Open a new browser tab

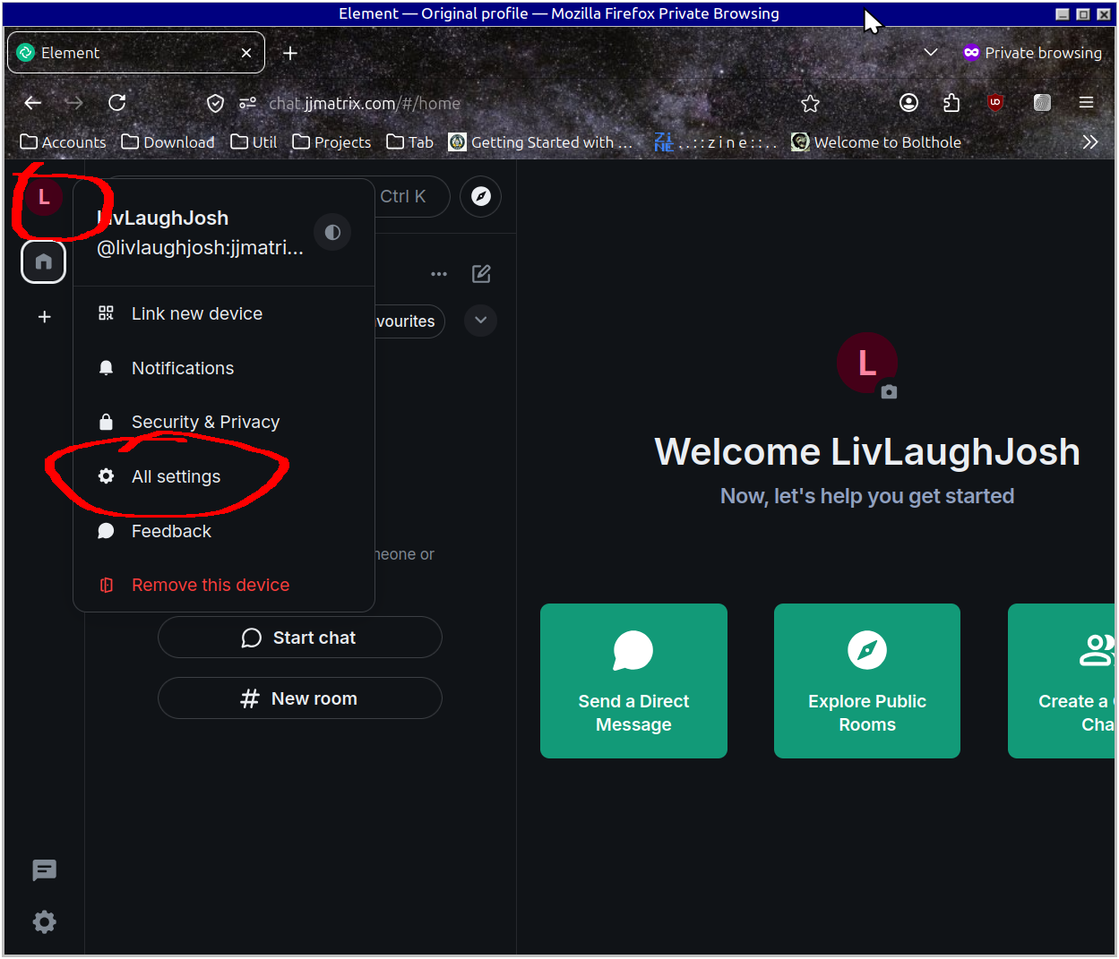(x=290, y=53)
